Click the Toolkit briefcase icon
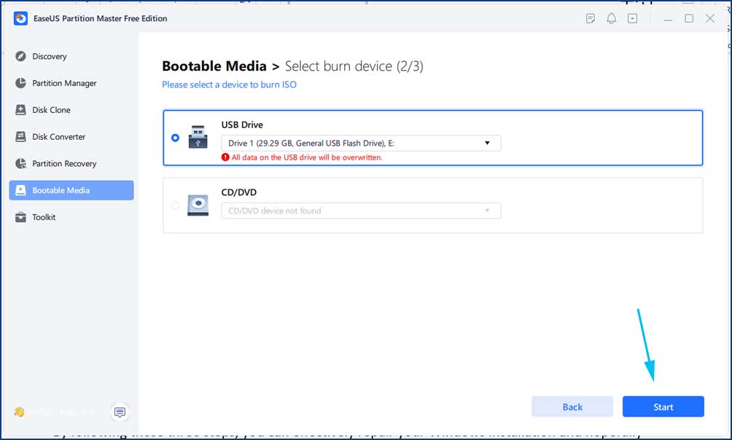732x440 pixels. point(20,217)
